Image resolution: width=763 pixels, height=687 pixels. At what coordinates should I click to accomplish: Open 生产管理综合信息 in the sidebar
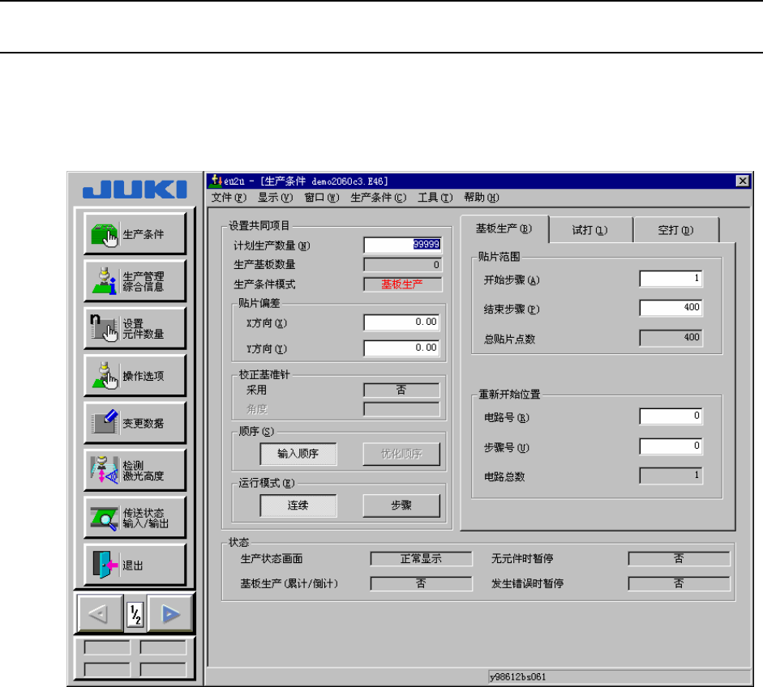coord(135,281)
